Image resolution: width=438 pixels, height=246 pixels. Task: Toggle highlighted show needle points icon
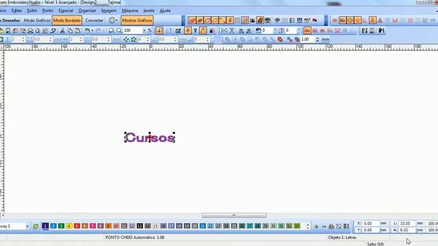(188, 31)
